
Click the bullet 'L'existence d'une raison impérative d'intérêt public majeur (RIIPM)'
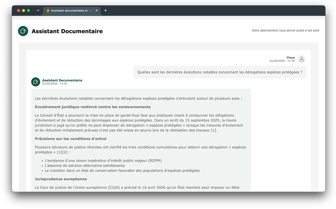click(103, 161)
